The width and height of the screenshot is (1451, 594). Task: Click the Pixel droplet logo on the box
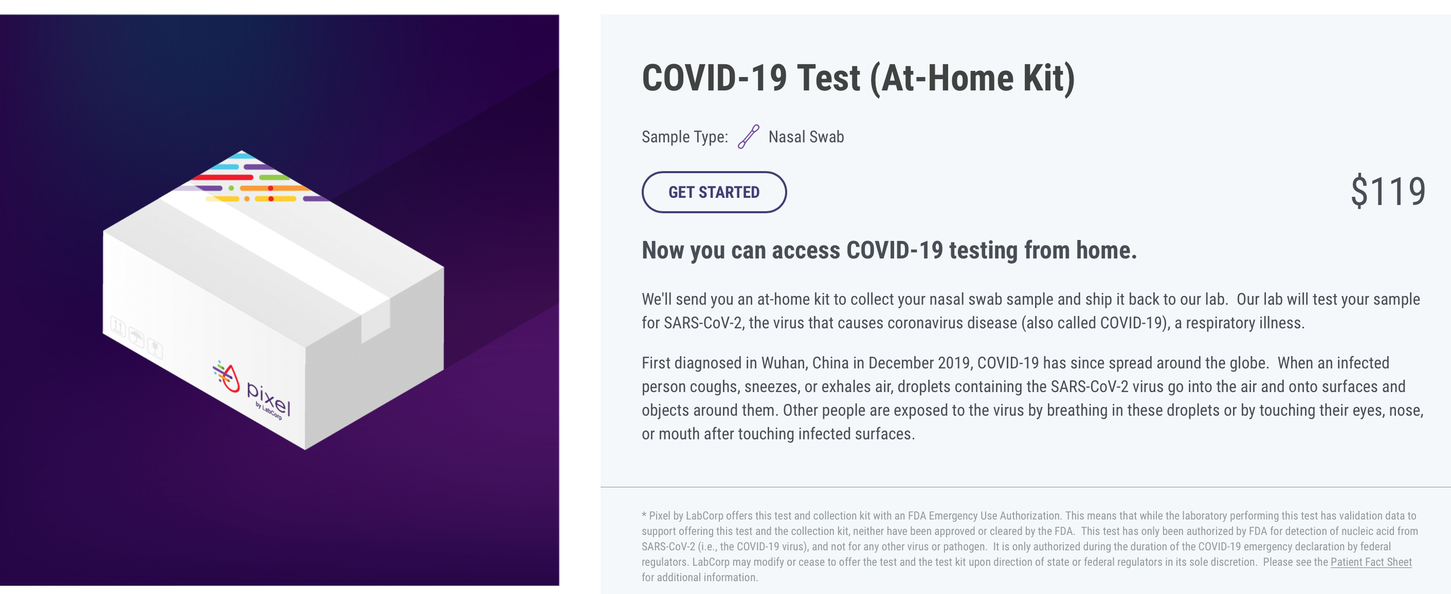226,377
